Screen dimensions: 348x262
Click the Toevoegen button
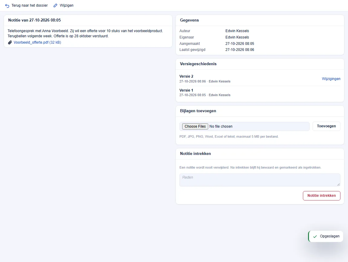click(326, 126)
